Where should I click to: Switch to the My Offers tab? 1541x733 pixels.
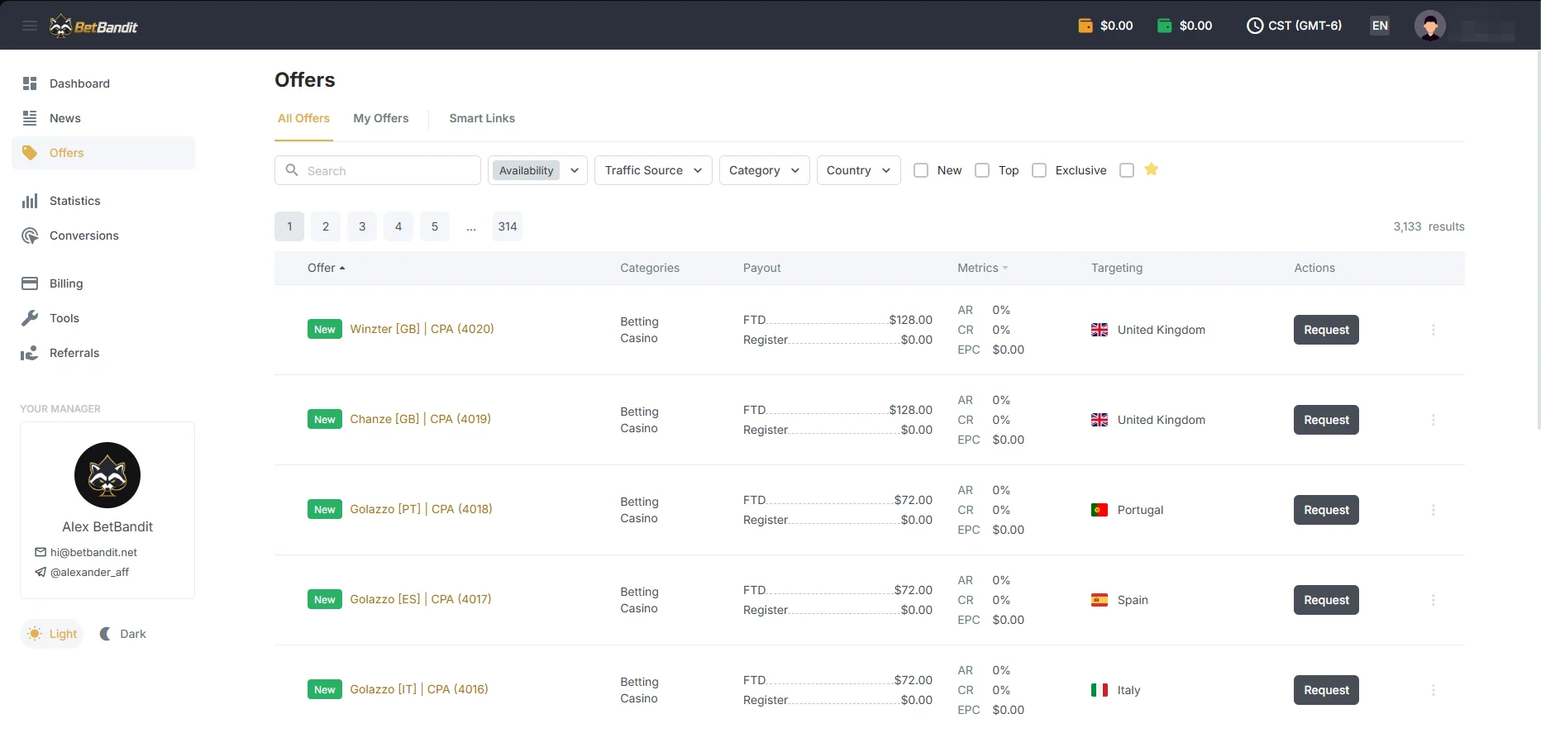pos(381,118)
